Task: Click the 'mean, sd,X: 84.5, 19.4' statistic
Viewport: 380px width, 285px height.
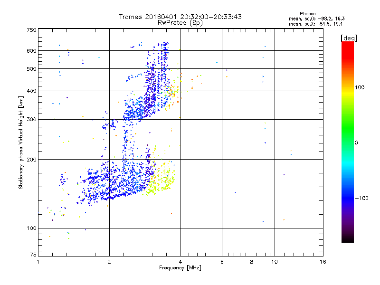Action: tap(316, 24)
